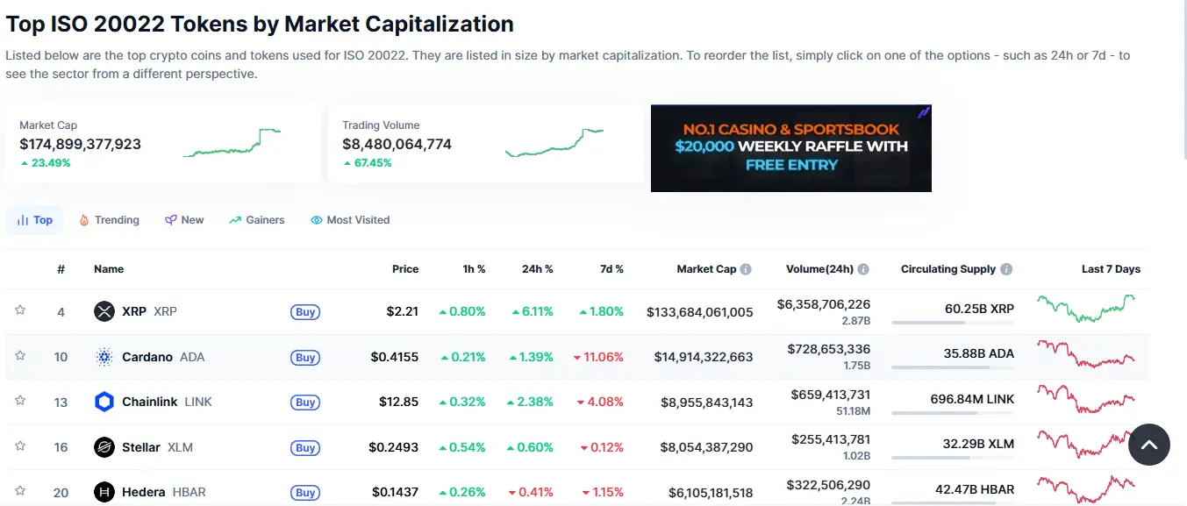Click the Buy button for XRP

(304, 311)
